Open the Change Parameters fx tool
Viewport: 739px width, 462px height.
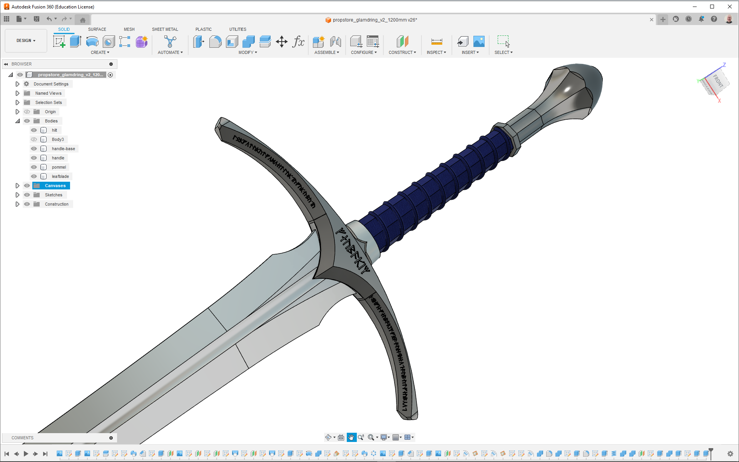pyautogui.click(x=299, y=42)
